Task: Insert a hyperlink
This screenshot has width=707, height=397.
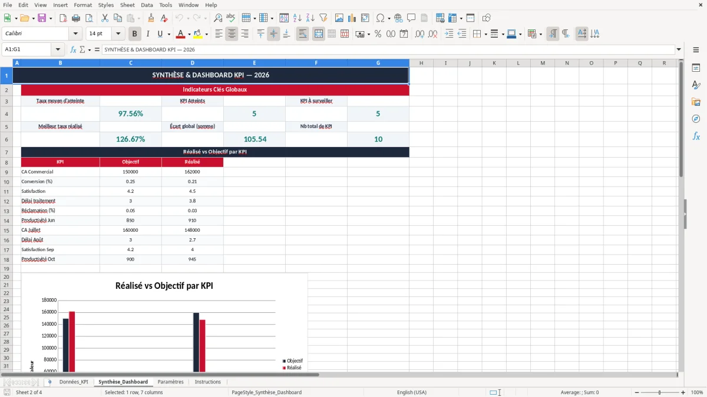Action: click(x=398, y=18)
